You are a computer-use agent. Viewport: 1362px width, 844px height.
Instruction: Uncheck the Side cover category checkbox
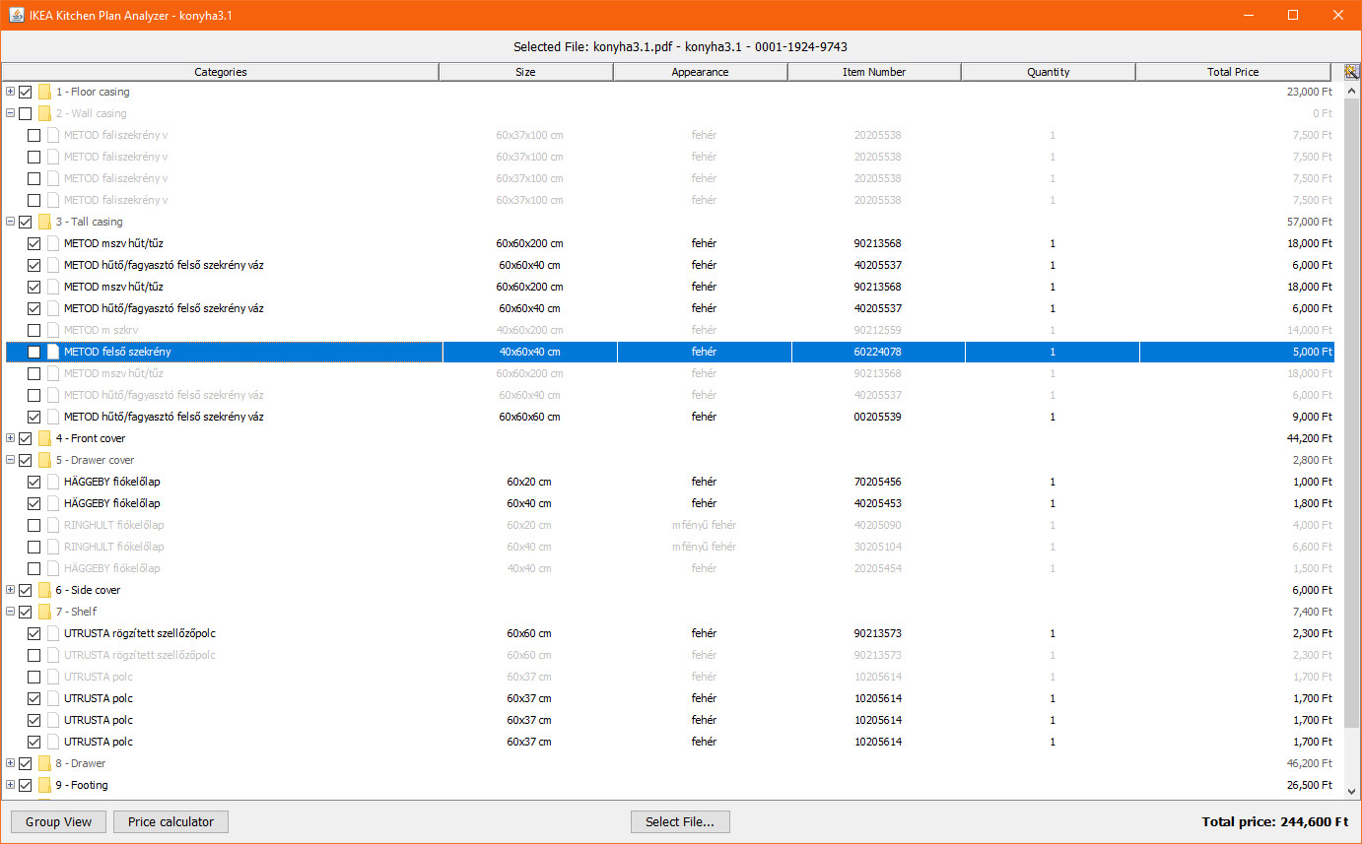26,590
